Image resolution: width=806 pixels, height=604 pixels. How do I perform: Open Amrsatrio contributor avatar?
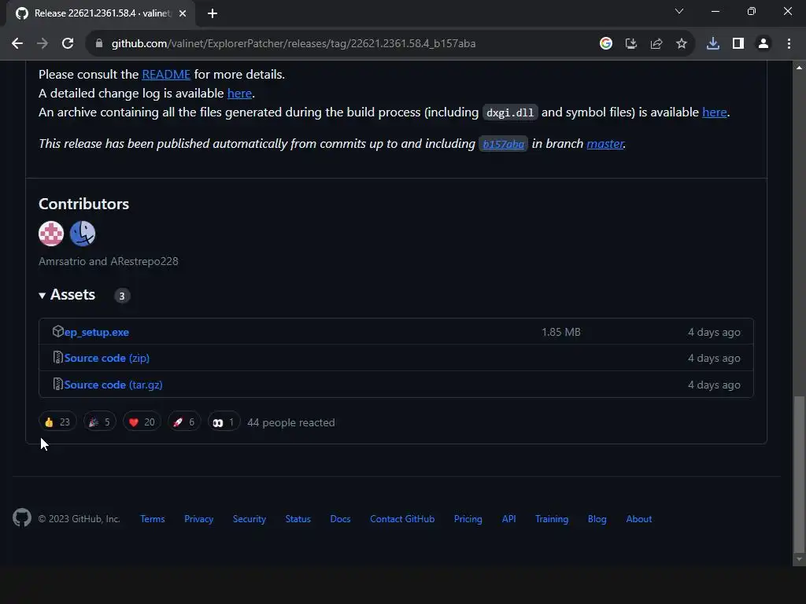[51, 234]
